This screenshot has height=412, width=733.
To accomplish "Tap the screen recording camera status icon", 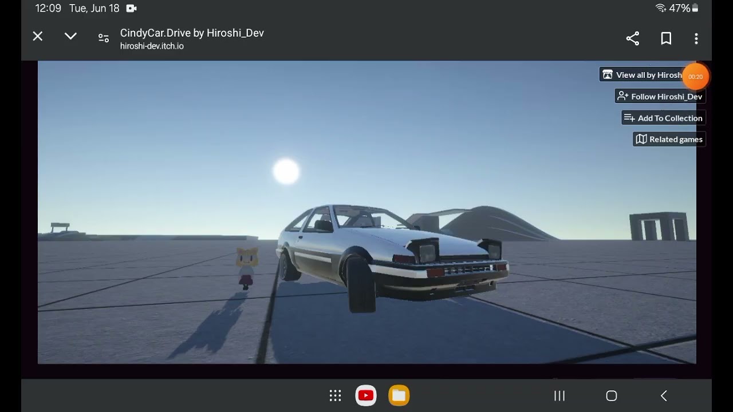I will coord(131,8).
